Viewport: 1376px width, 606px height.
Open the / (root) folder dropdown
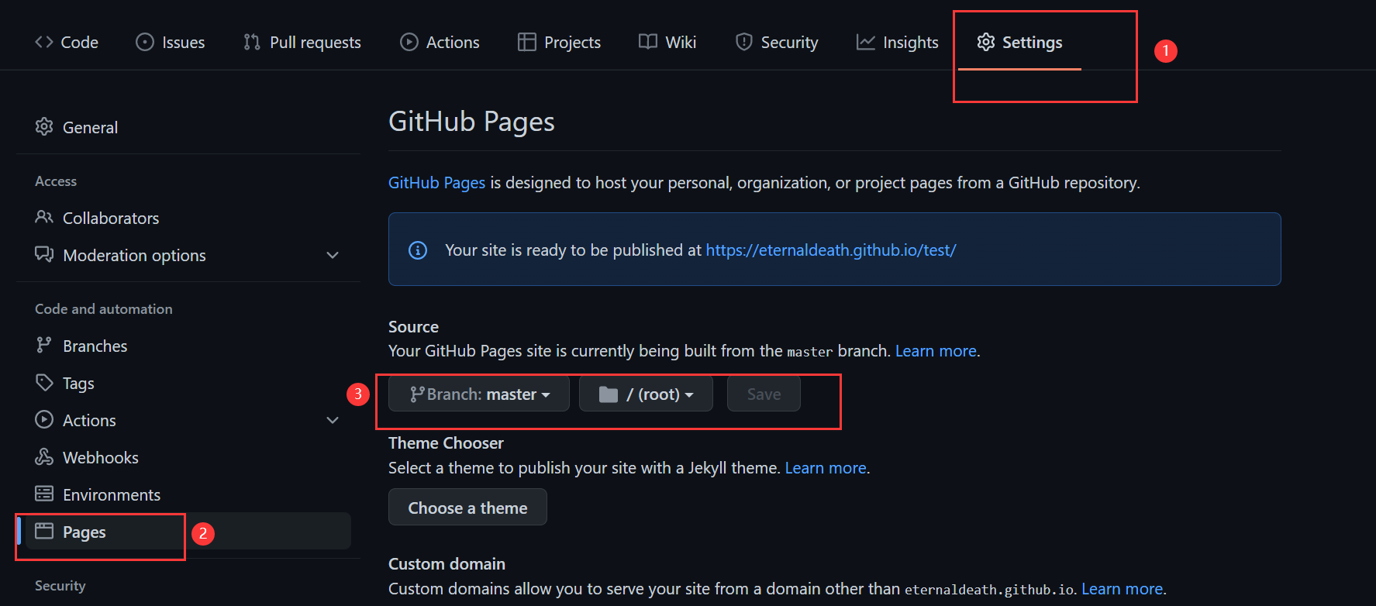(646, 394)
